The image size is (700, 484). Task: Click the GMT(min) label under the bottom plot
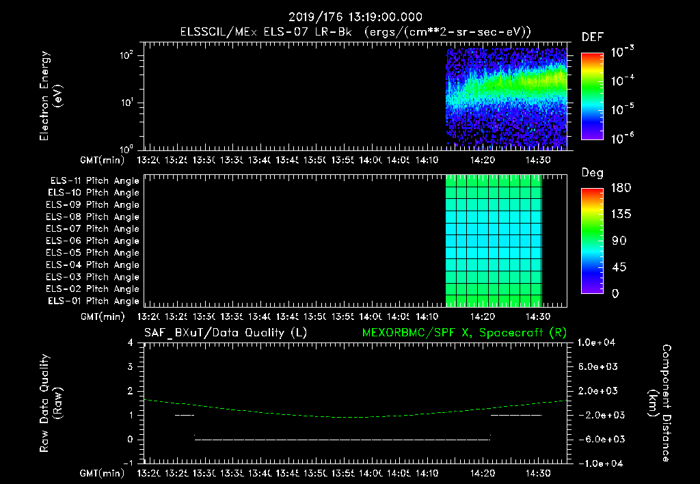coord(103,473)
